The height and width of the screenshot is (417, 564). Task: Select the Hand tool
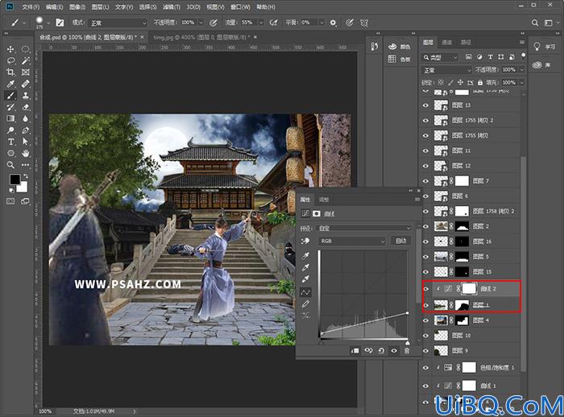pyautogui.click(x=25, y=154)
